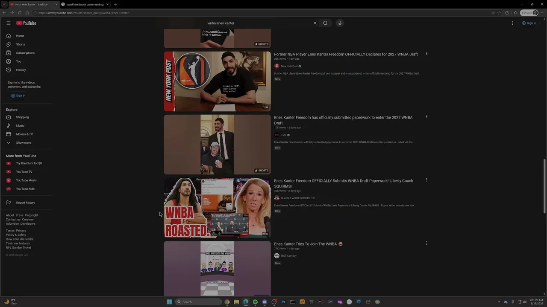Click the page vertical scrollbar thumb
547x307 pixels.
(x=544, y=186)
